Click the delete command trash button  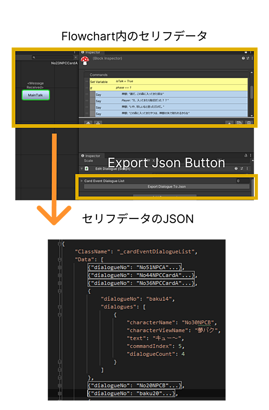249,124
